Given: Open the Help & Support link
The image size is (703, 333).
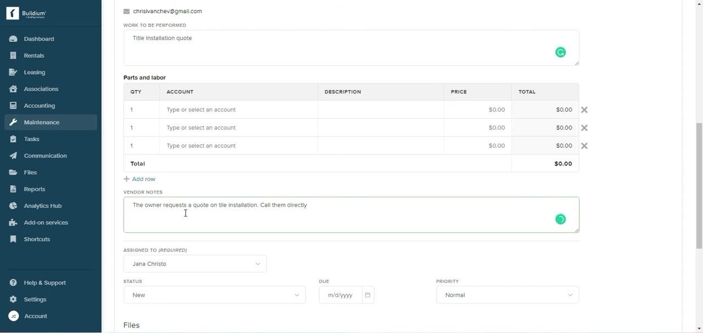Looking at the screenshot, I should [45, 282].
